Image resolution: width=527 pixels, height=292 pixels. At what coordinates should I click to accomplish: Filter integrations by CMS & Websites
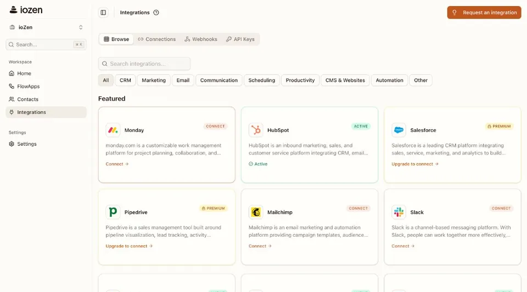(x=345, y=80)
